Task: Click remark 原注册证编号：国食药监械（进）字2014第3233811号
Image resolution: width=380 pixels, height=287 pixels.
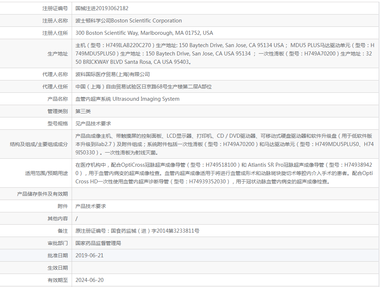Action: pos(138,231)
